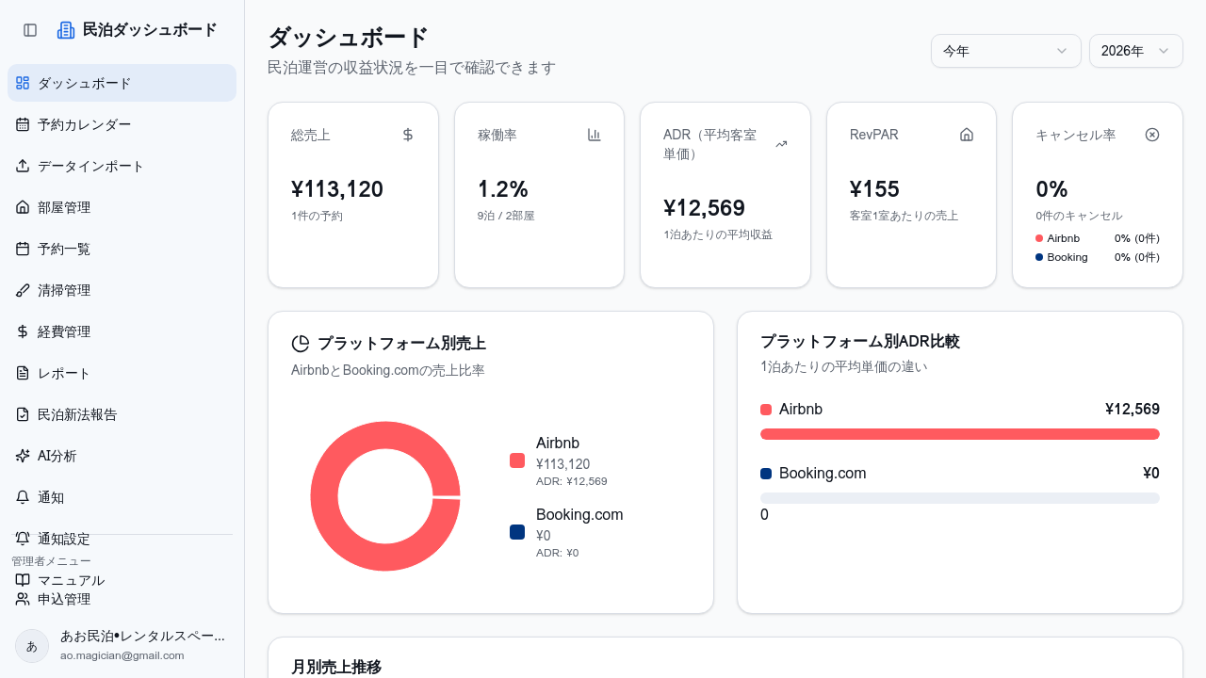
Task: Select レポート from the sidebar menu
Action: pyautogui.click(x=64, y=373)
